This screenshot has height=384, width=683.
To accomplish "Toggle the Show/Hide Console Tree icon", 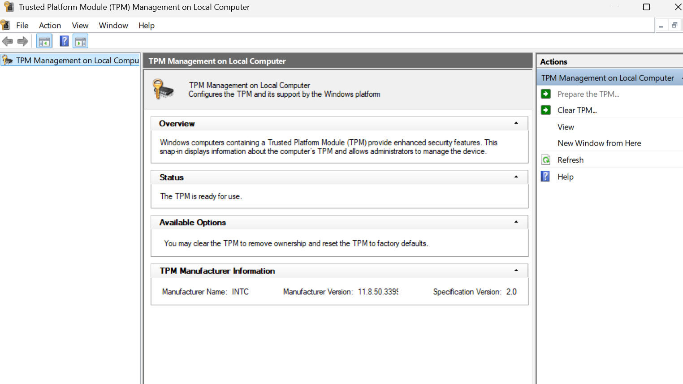I will (44, 42).
